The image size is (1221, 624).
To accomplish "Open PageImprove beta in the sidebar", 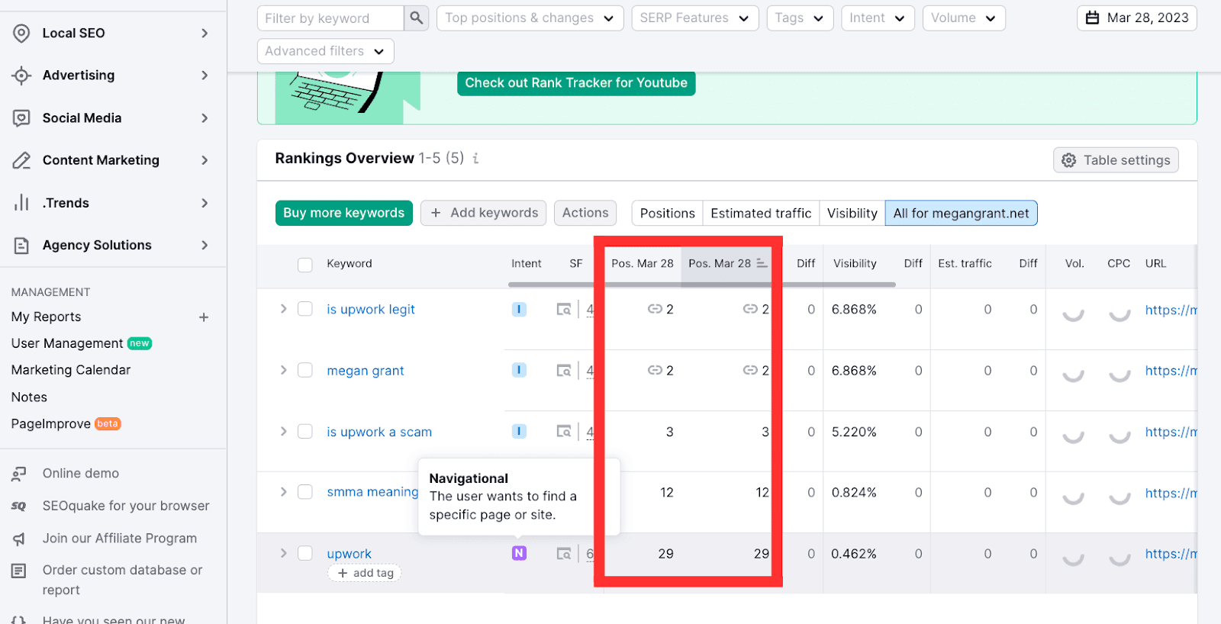I will point(66,424).
